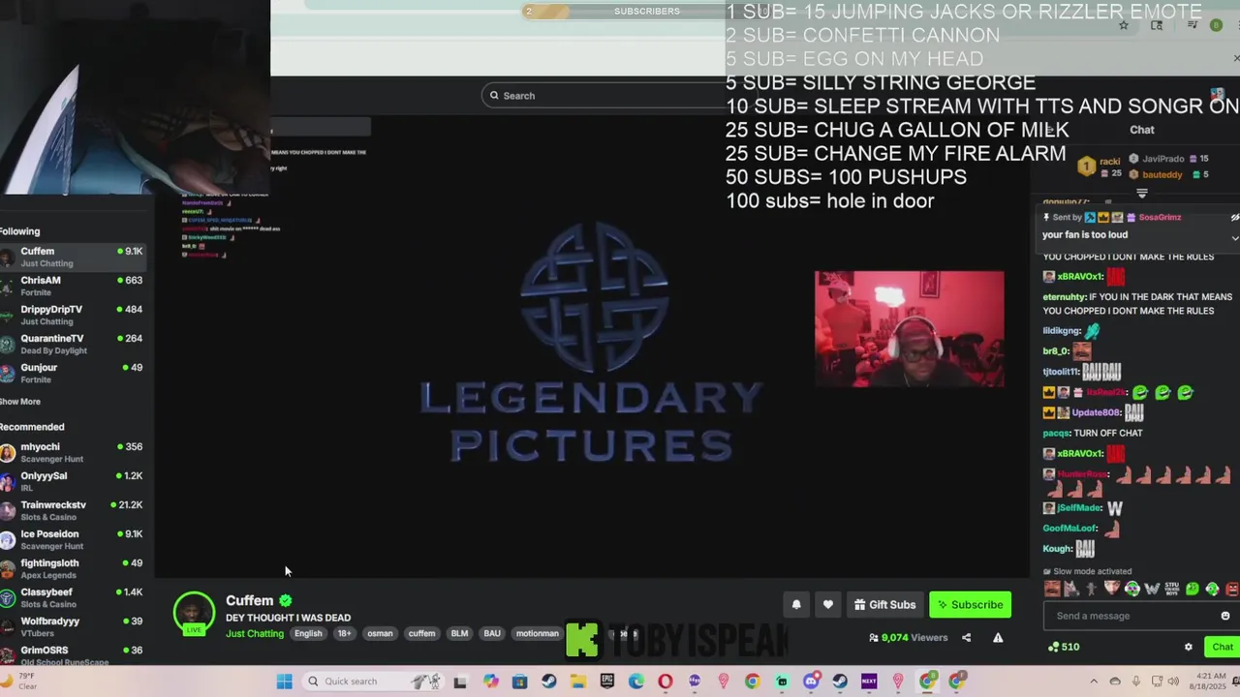The height and width of the screenshot is (697, 1240).
Task: Click the share icon beside viewer count
Action: click(x=966, y=638)
